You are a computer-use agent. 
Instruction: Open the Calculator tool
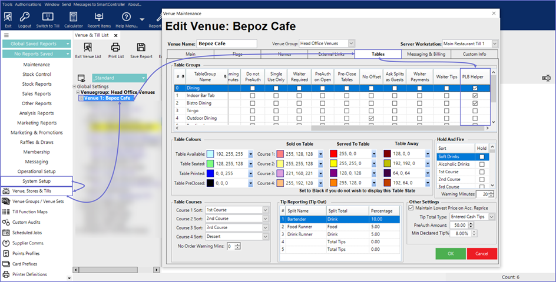pos(74,18)
